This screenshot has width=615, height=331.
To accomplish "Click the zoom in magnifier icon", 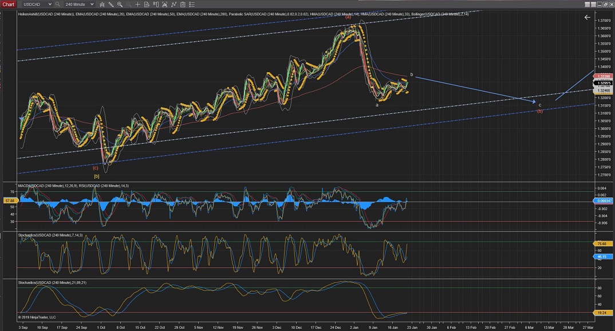I will click(x=120, y=5).
